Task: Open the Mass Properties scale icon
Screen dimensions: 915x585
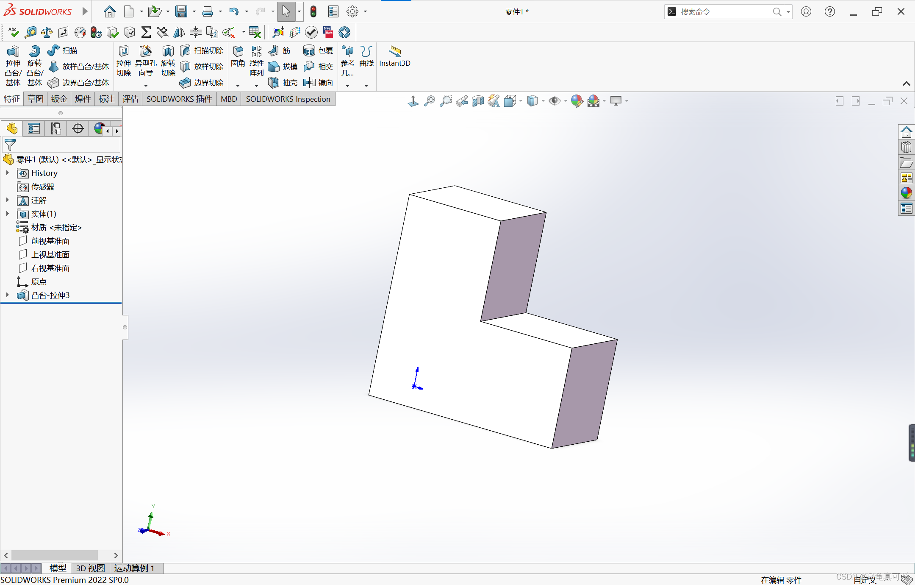Action: pyautogui.click(x=47, y=32)
